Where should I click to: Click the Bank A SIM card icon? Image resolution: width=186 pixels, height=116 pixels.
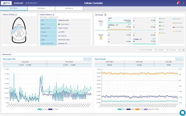[101, 24]
